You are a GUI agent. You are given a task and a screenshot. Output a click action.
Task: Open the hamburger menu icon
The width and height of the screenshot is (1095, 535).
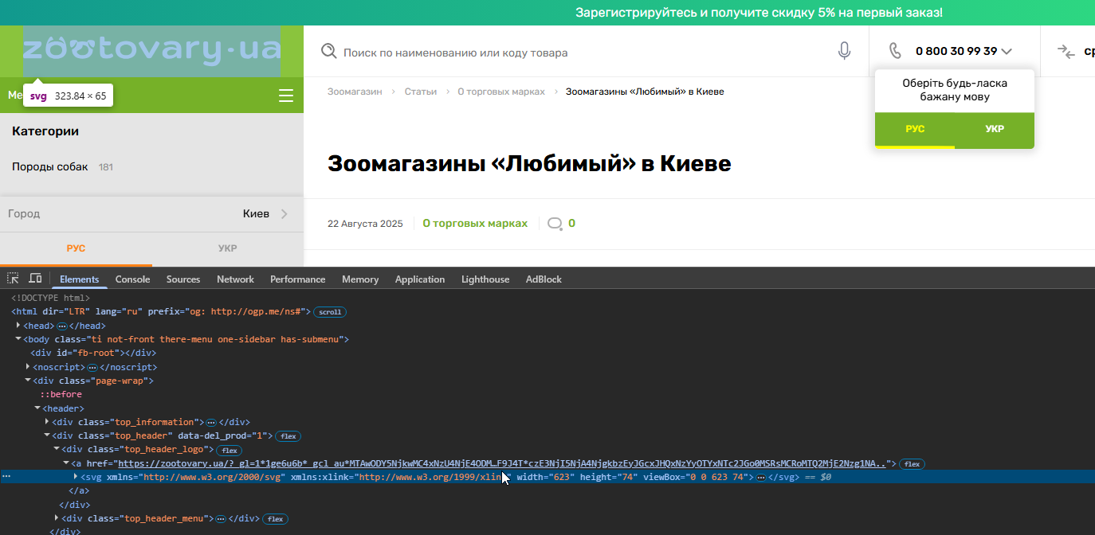[286, 96]
